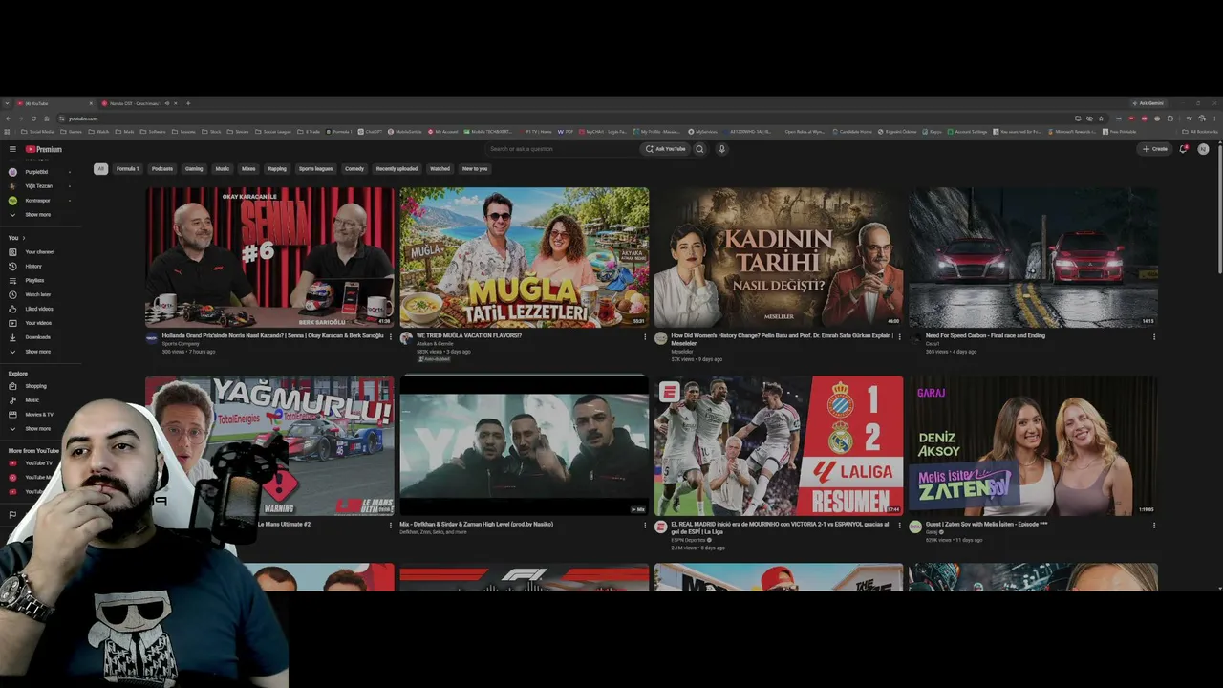Open the ChatGPT bookmark
The height and width of the screenshot is (688, 1223).
pyautogui.click(x=371, y=132)
